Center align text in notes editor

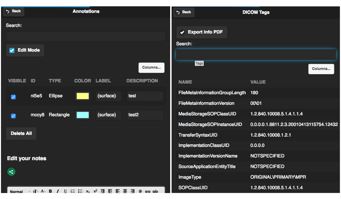point(125,191)
